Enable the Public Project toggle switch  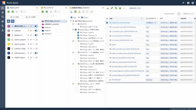click(x=36, y=58)
